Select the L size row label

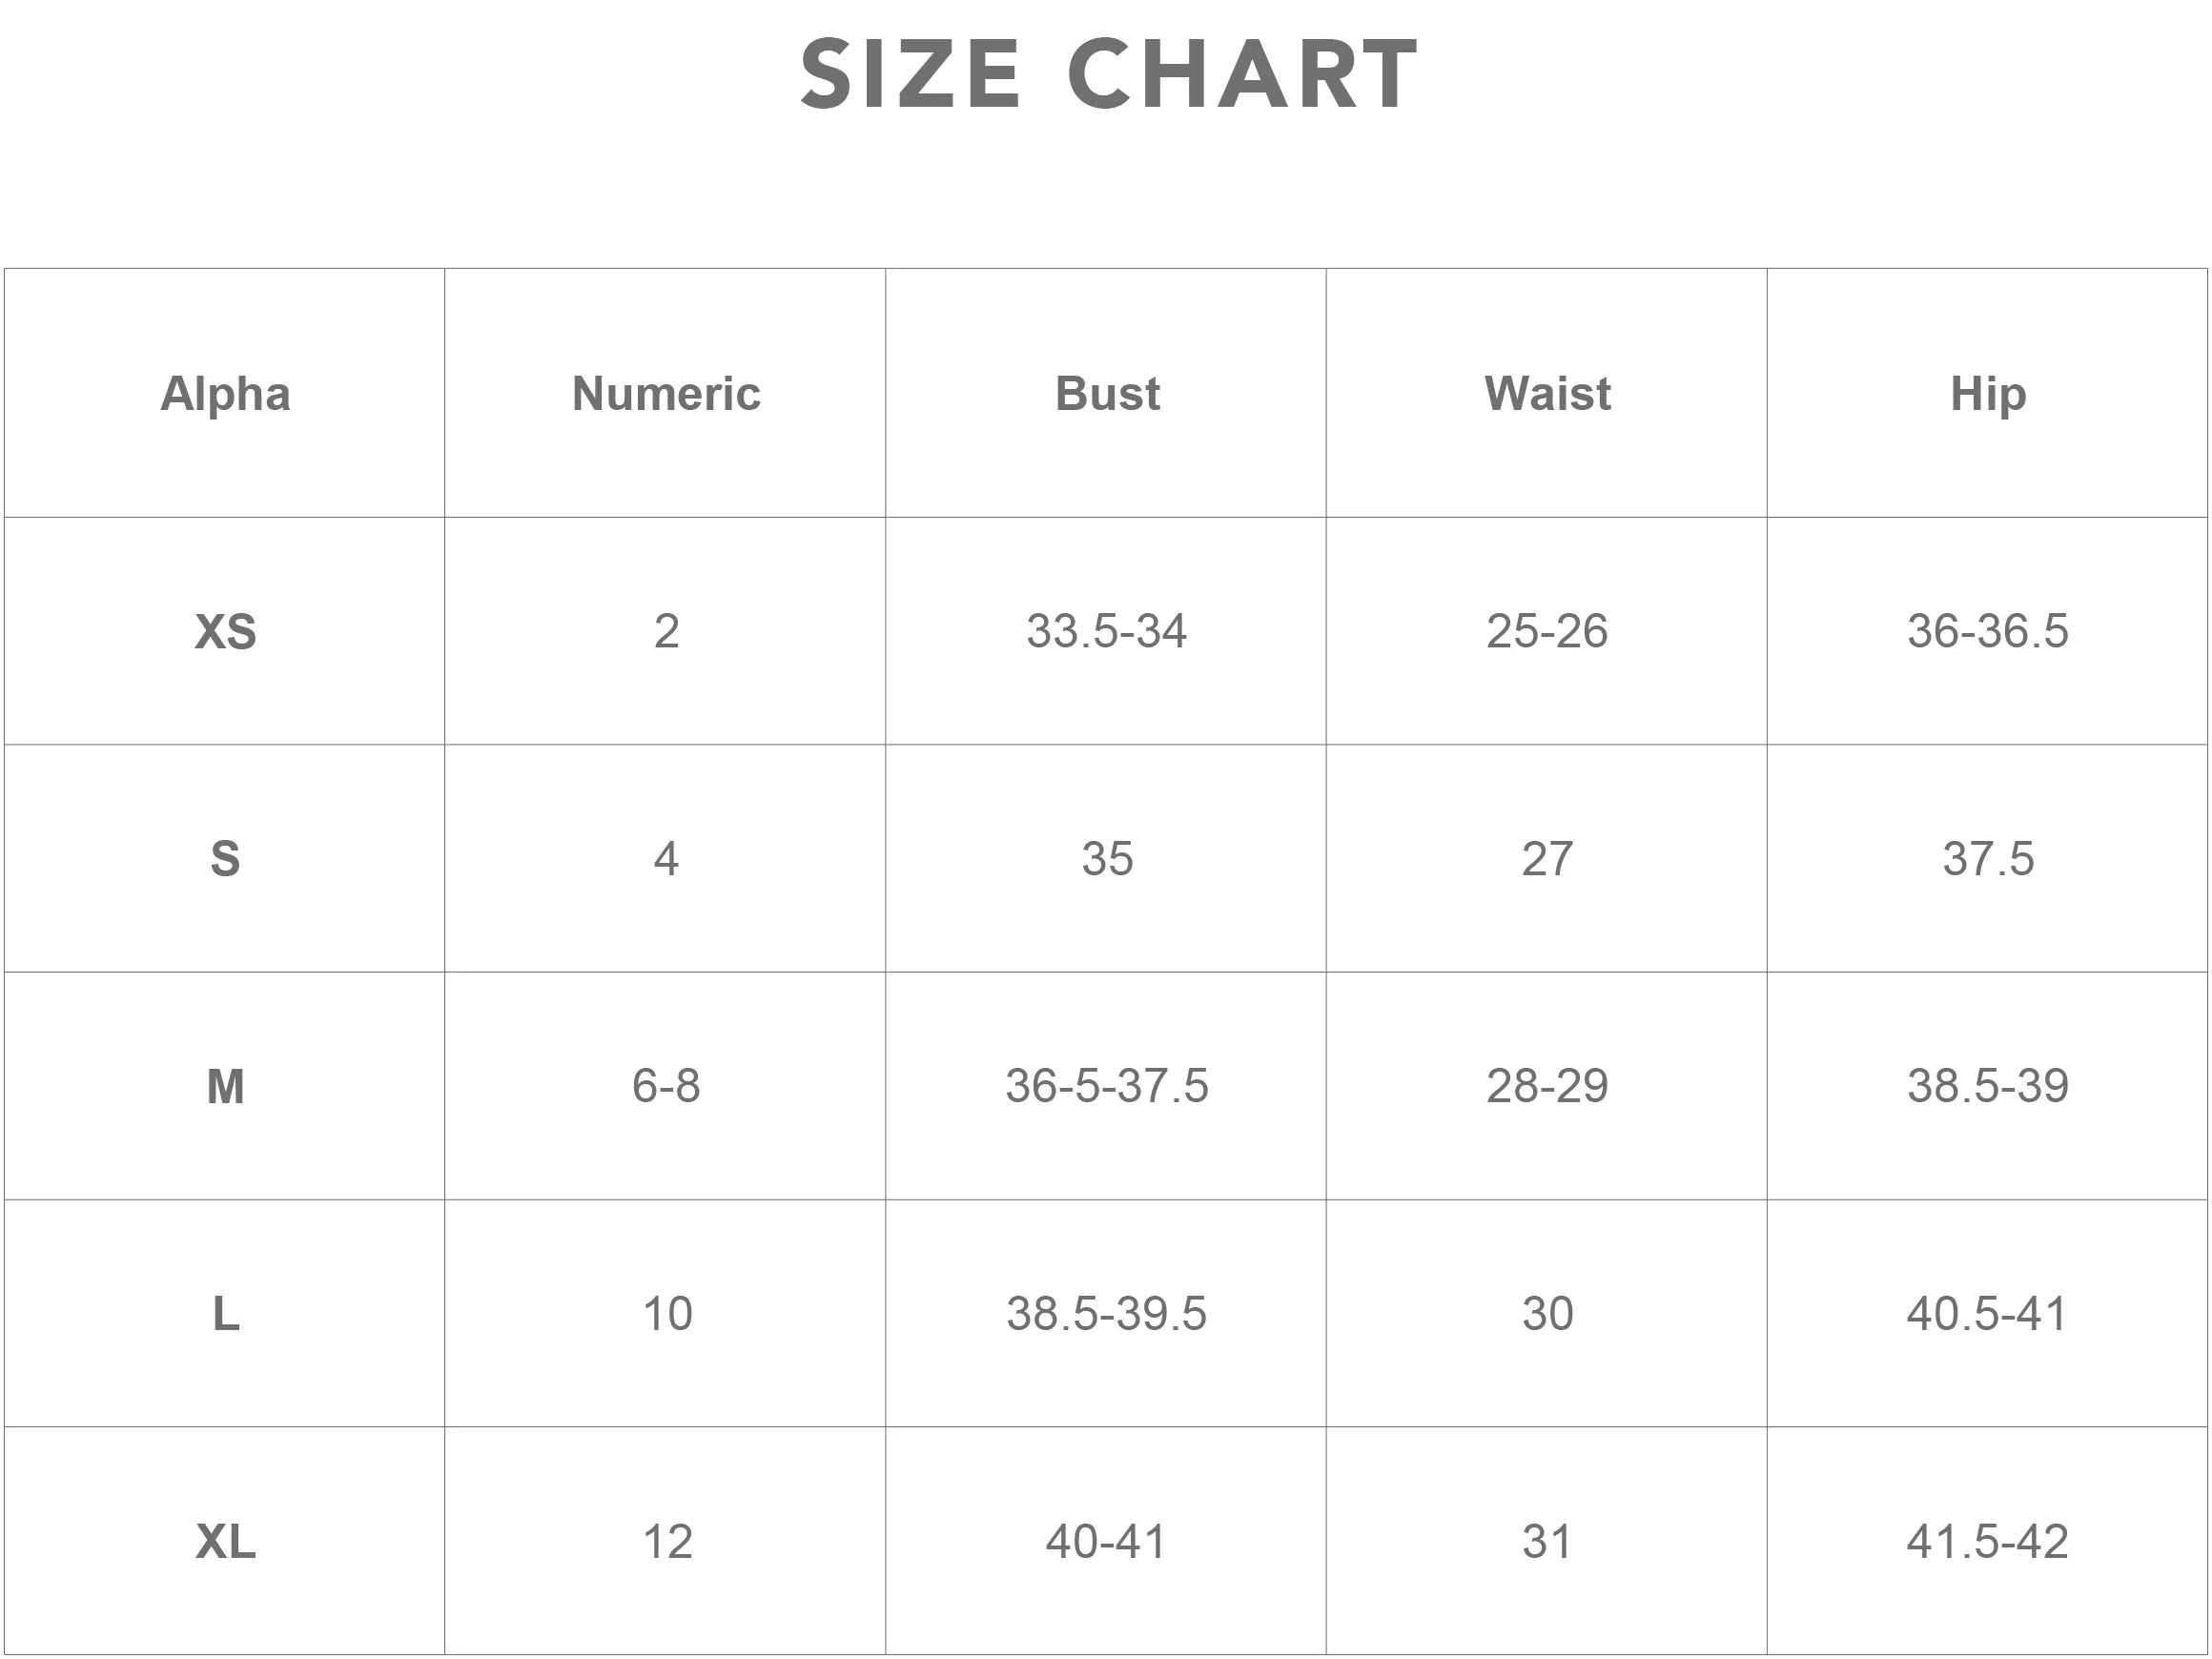(x=226, y=1314)
